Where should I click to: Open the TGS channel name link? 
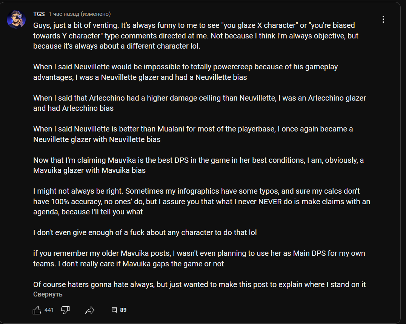point(39,14)
